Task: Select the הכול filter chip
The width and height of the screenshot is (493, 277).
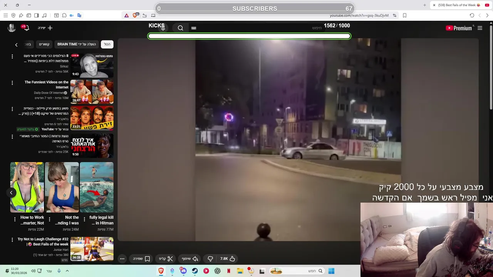Action: 107,44
